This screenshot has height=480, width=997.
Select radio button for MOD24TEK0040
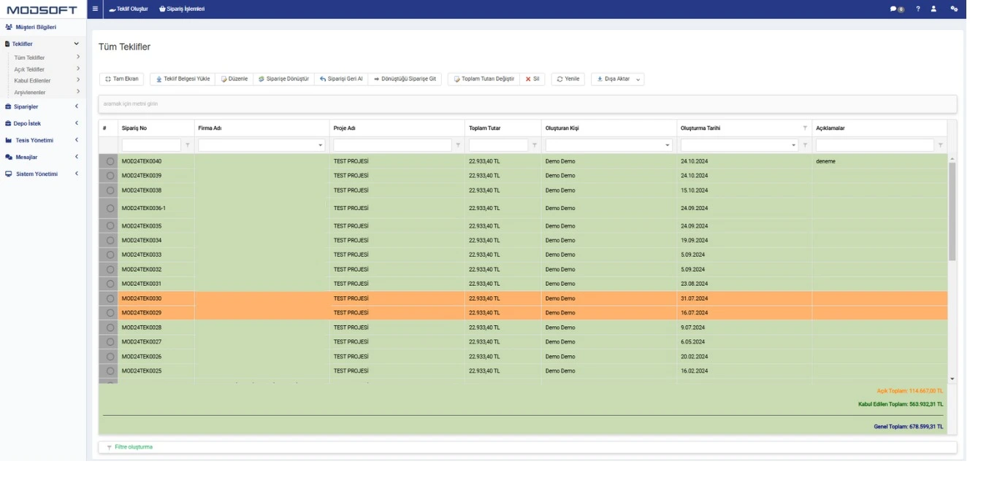click(110, 161)
